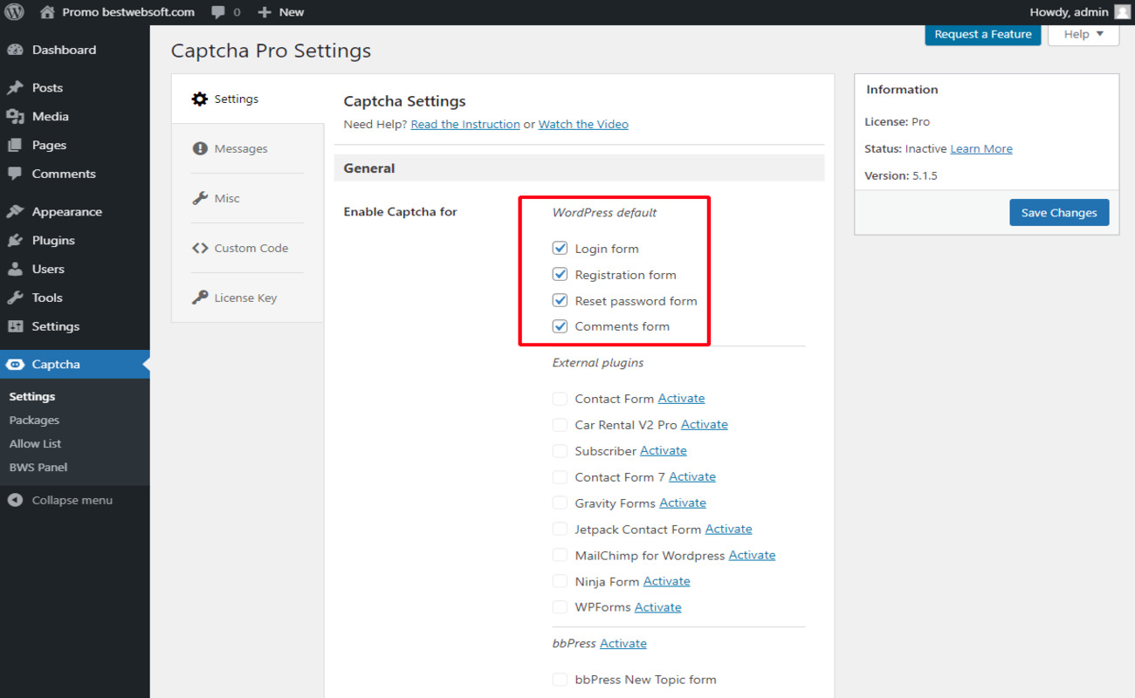Toggle the Jetpack Contact Form checkbox
Viewport: 1135px width, 698px height.
560,530
